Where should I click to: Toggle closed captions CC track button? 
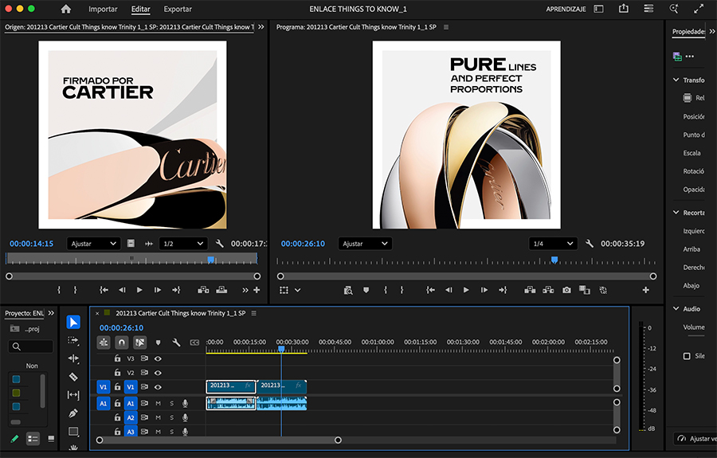click(x=194, y=343)
